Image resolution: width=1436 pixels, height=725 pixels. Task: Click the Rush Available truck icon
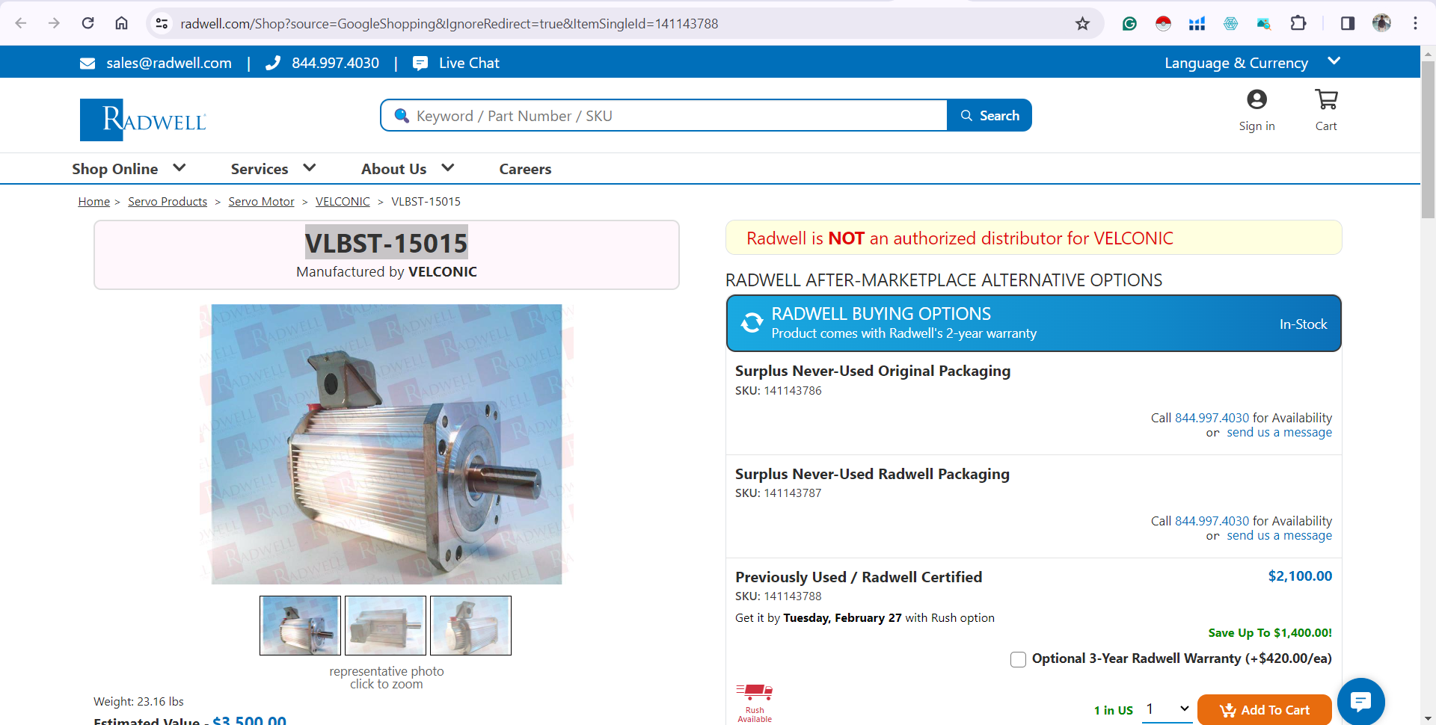(755, 691)
